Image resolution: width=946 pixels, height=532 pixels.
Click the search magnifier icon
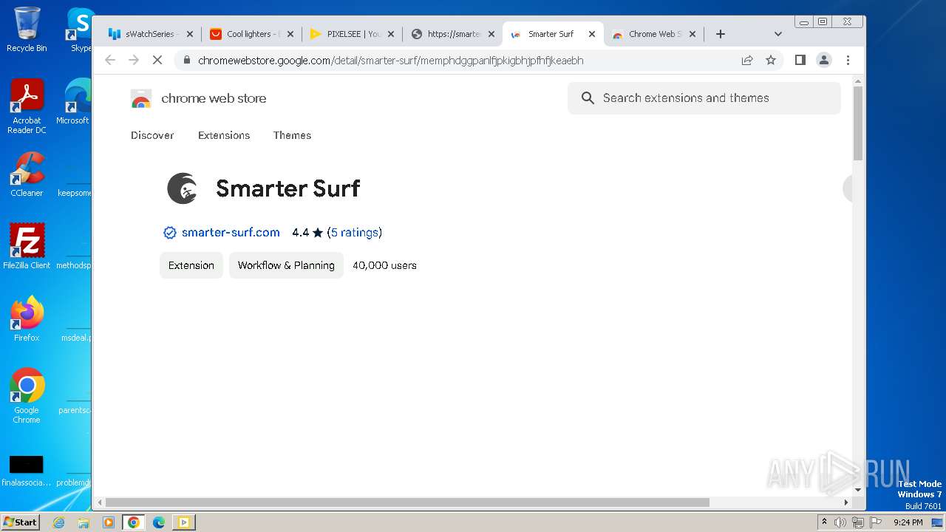(588, 98)
